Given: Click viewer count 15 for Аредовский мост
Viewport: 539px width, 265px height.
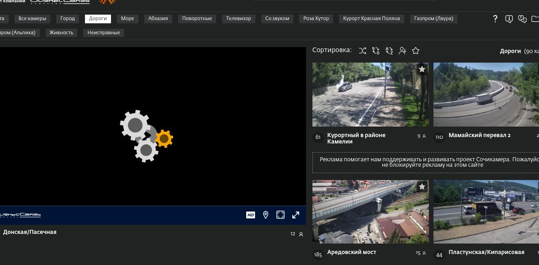Looking at the screenshot, I should [x=421, y=253].
